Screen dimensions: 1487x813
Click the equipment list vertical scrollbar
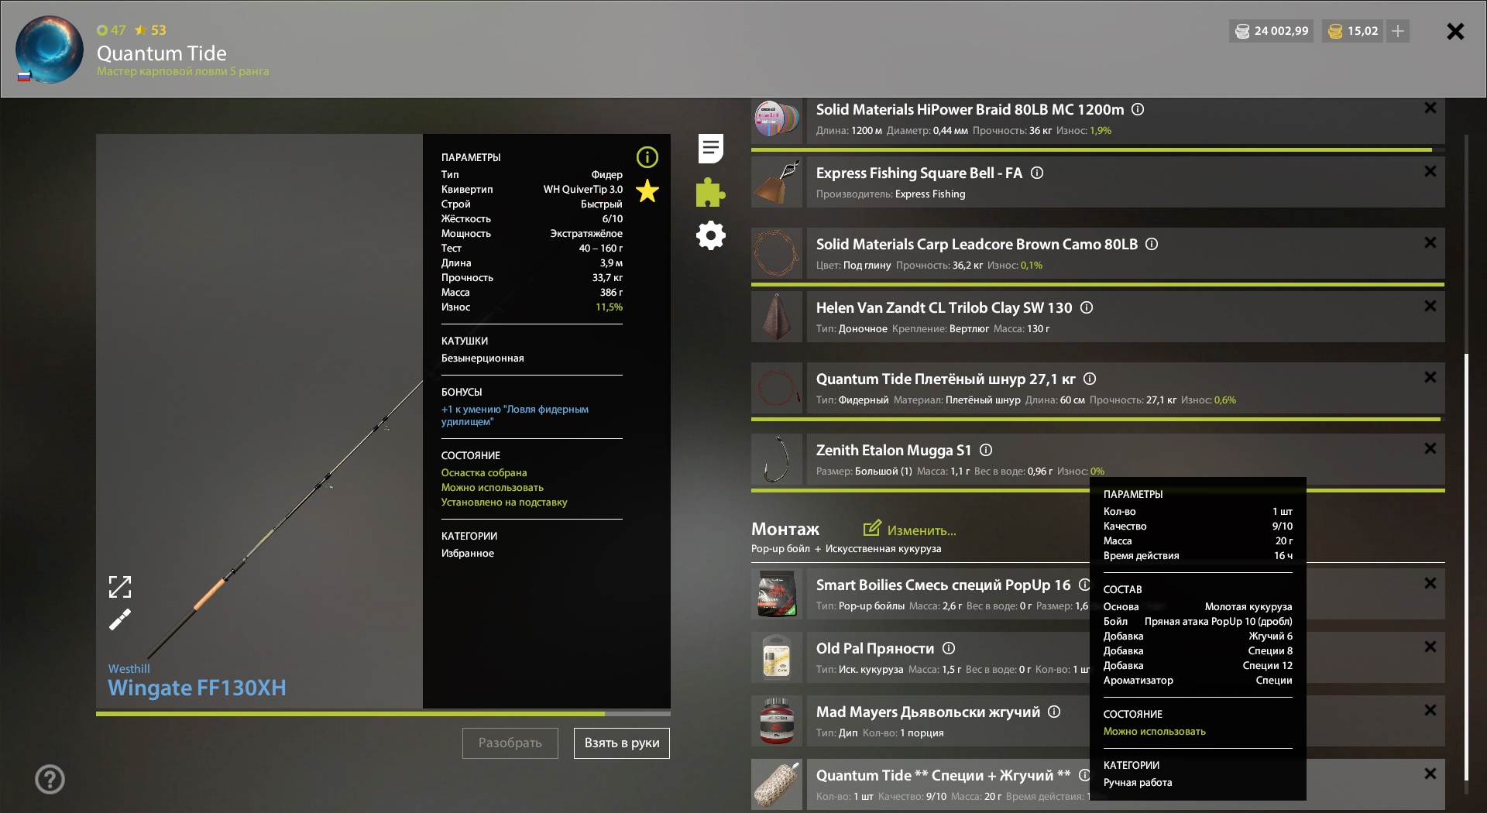click(1466, 567)
